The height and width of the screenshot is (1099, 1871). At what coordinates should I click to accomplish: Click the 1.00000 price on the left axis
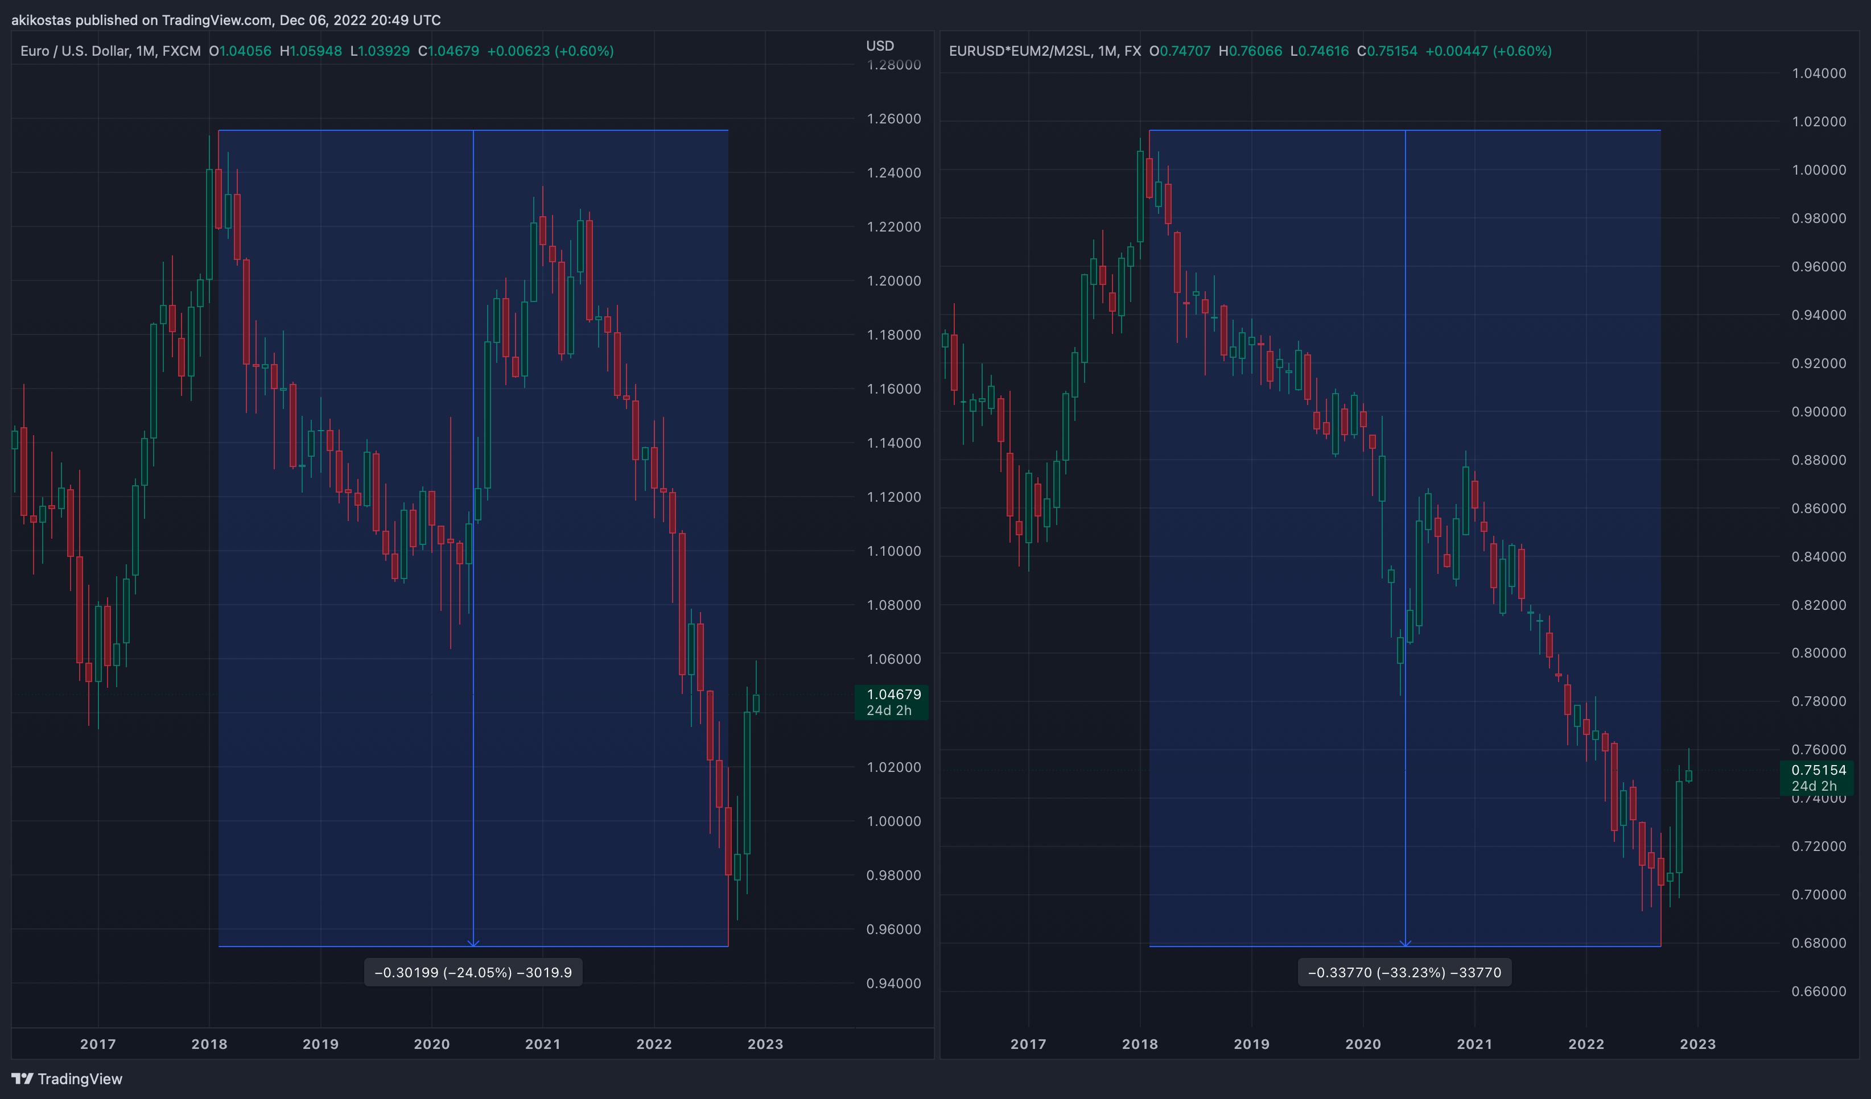[894, 821]
